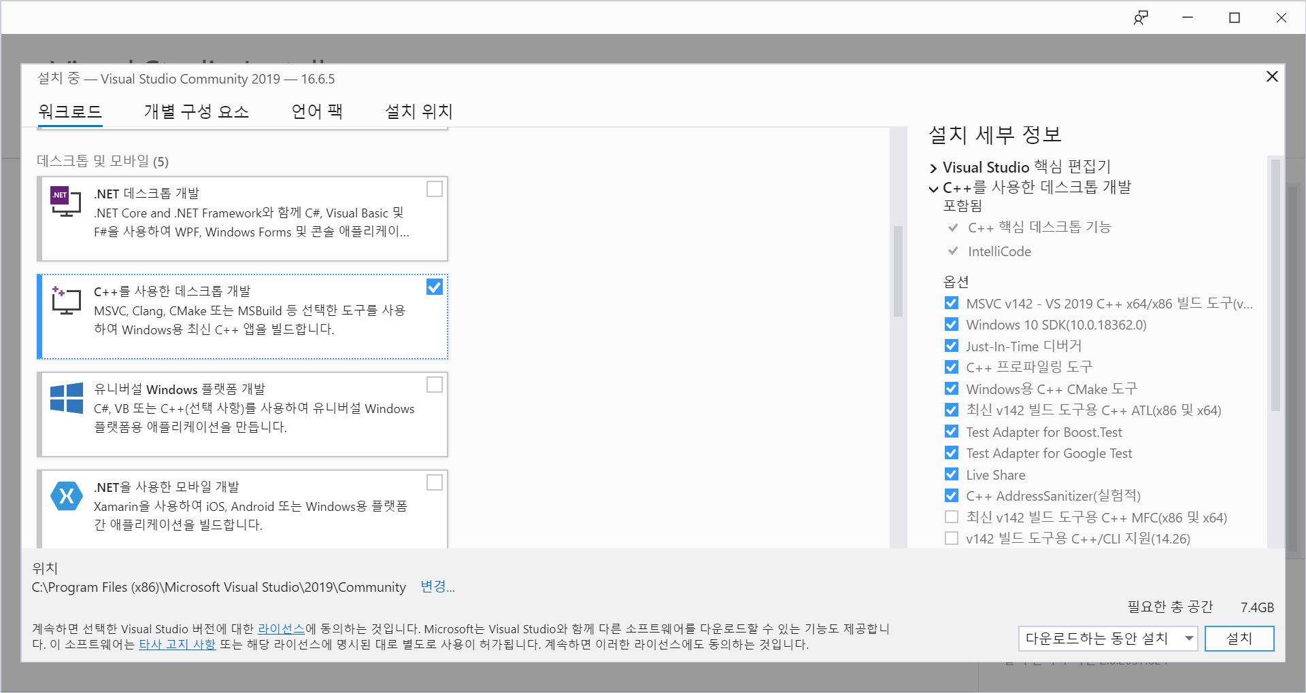Uncheck Windows용 C++ CMake 도구 option
1306x693 pixels.
(x=952, y=389)
